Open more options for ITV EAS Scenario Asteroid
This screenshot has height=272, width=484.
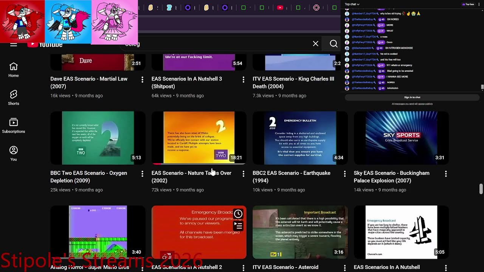click(344, 268)
